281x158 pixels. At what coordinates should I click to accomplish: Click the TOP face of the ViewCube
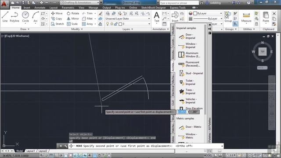pos(263,52)
